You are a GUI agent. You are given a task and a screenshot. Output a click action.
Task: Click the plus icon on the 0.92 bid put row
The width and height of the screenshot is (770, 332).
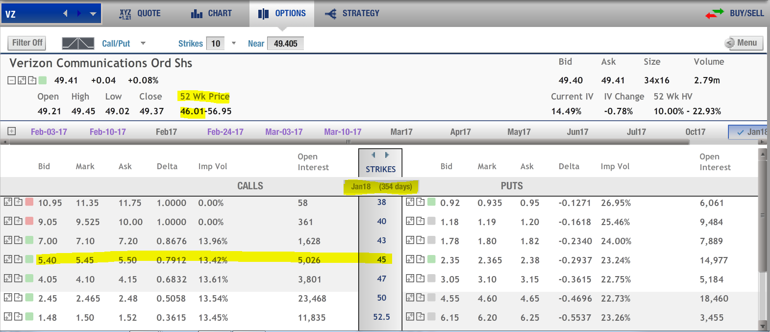421,202
